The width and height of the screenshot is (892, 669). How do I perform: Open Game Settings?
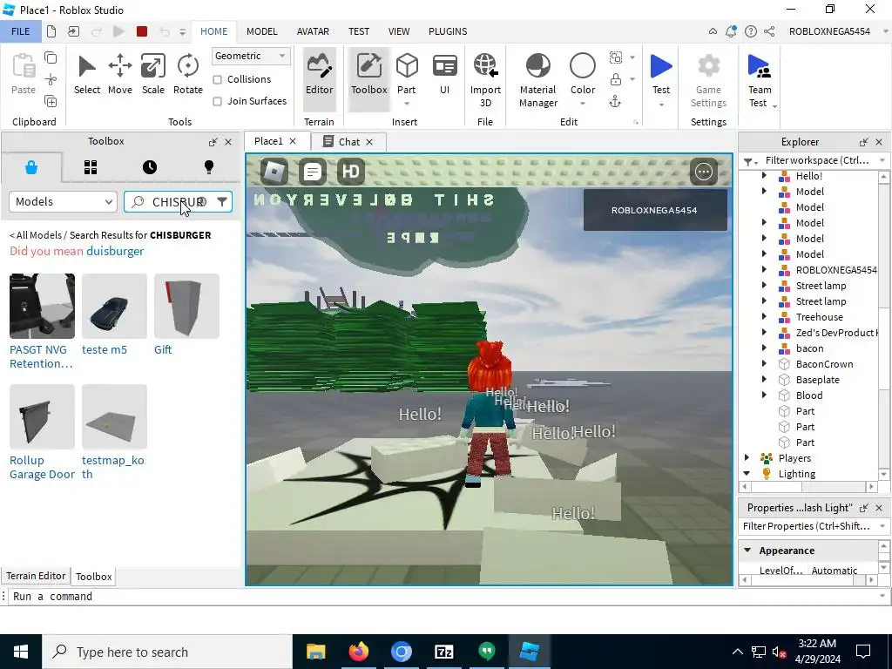(x=708, y=79)
